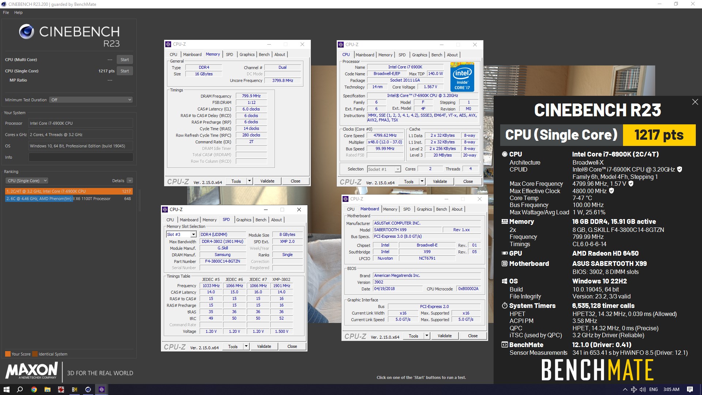Switch to the CPU-Z taskbar icon

pyautogui.click(x=102, y=390)
